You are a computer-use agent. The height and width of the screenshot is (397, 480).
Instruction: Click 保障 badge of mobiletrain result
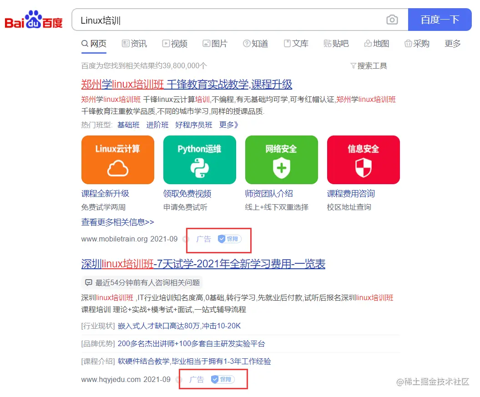[230, 239]
